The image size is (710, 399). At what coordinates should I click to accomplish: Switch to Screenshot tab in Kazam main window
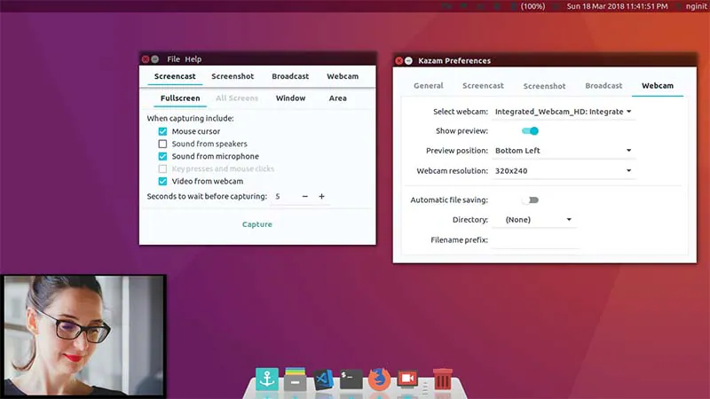click(233, 76)
